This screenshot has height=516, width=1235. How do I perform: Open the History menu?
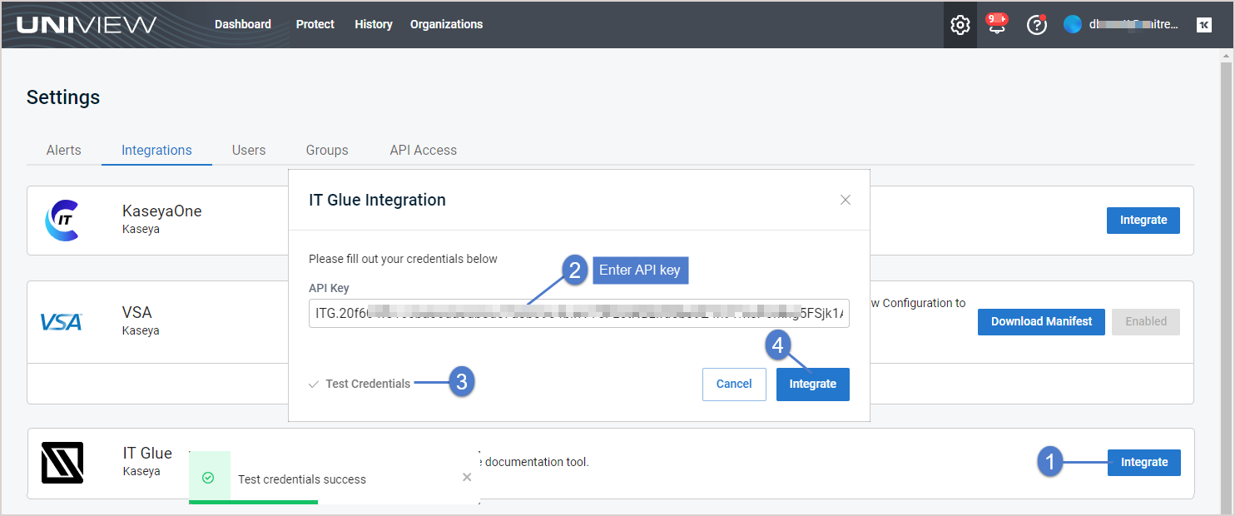pos(374,24)
